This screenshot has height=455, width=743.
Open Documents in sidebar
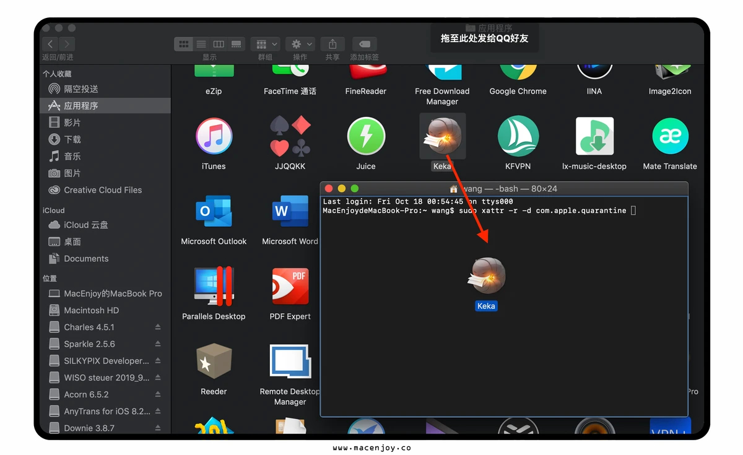tap(106, 259)
